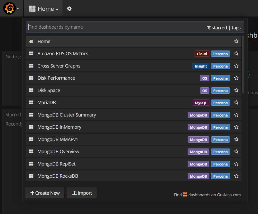The height and width of the screenshot is (214, 258).
Task: Click the Insight tag on Cross Server Graphs
Action: (201, 66)
